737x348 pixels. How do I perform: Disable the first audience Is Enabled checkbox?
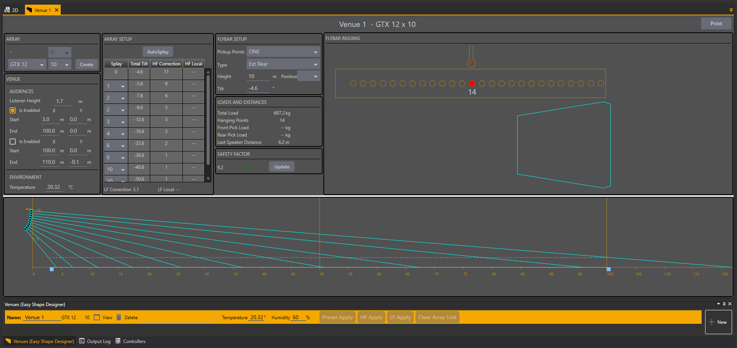tap(13, 110)
